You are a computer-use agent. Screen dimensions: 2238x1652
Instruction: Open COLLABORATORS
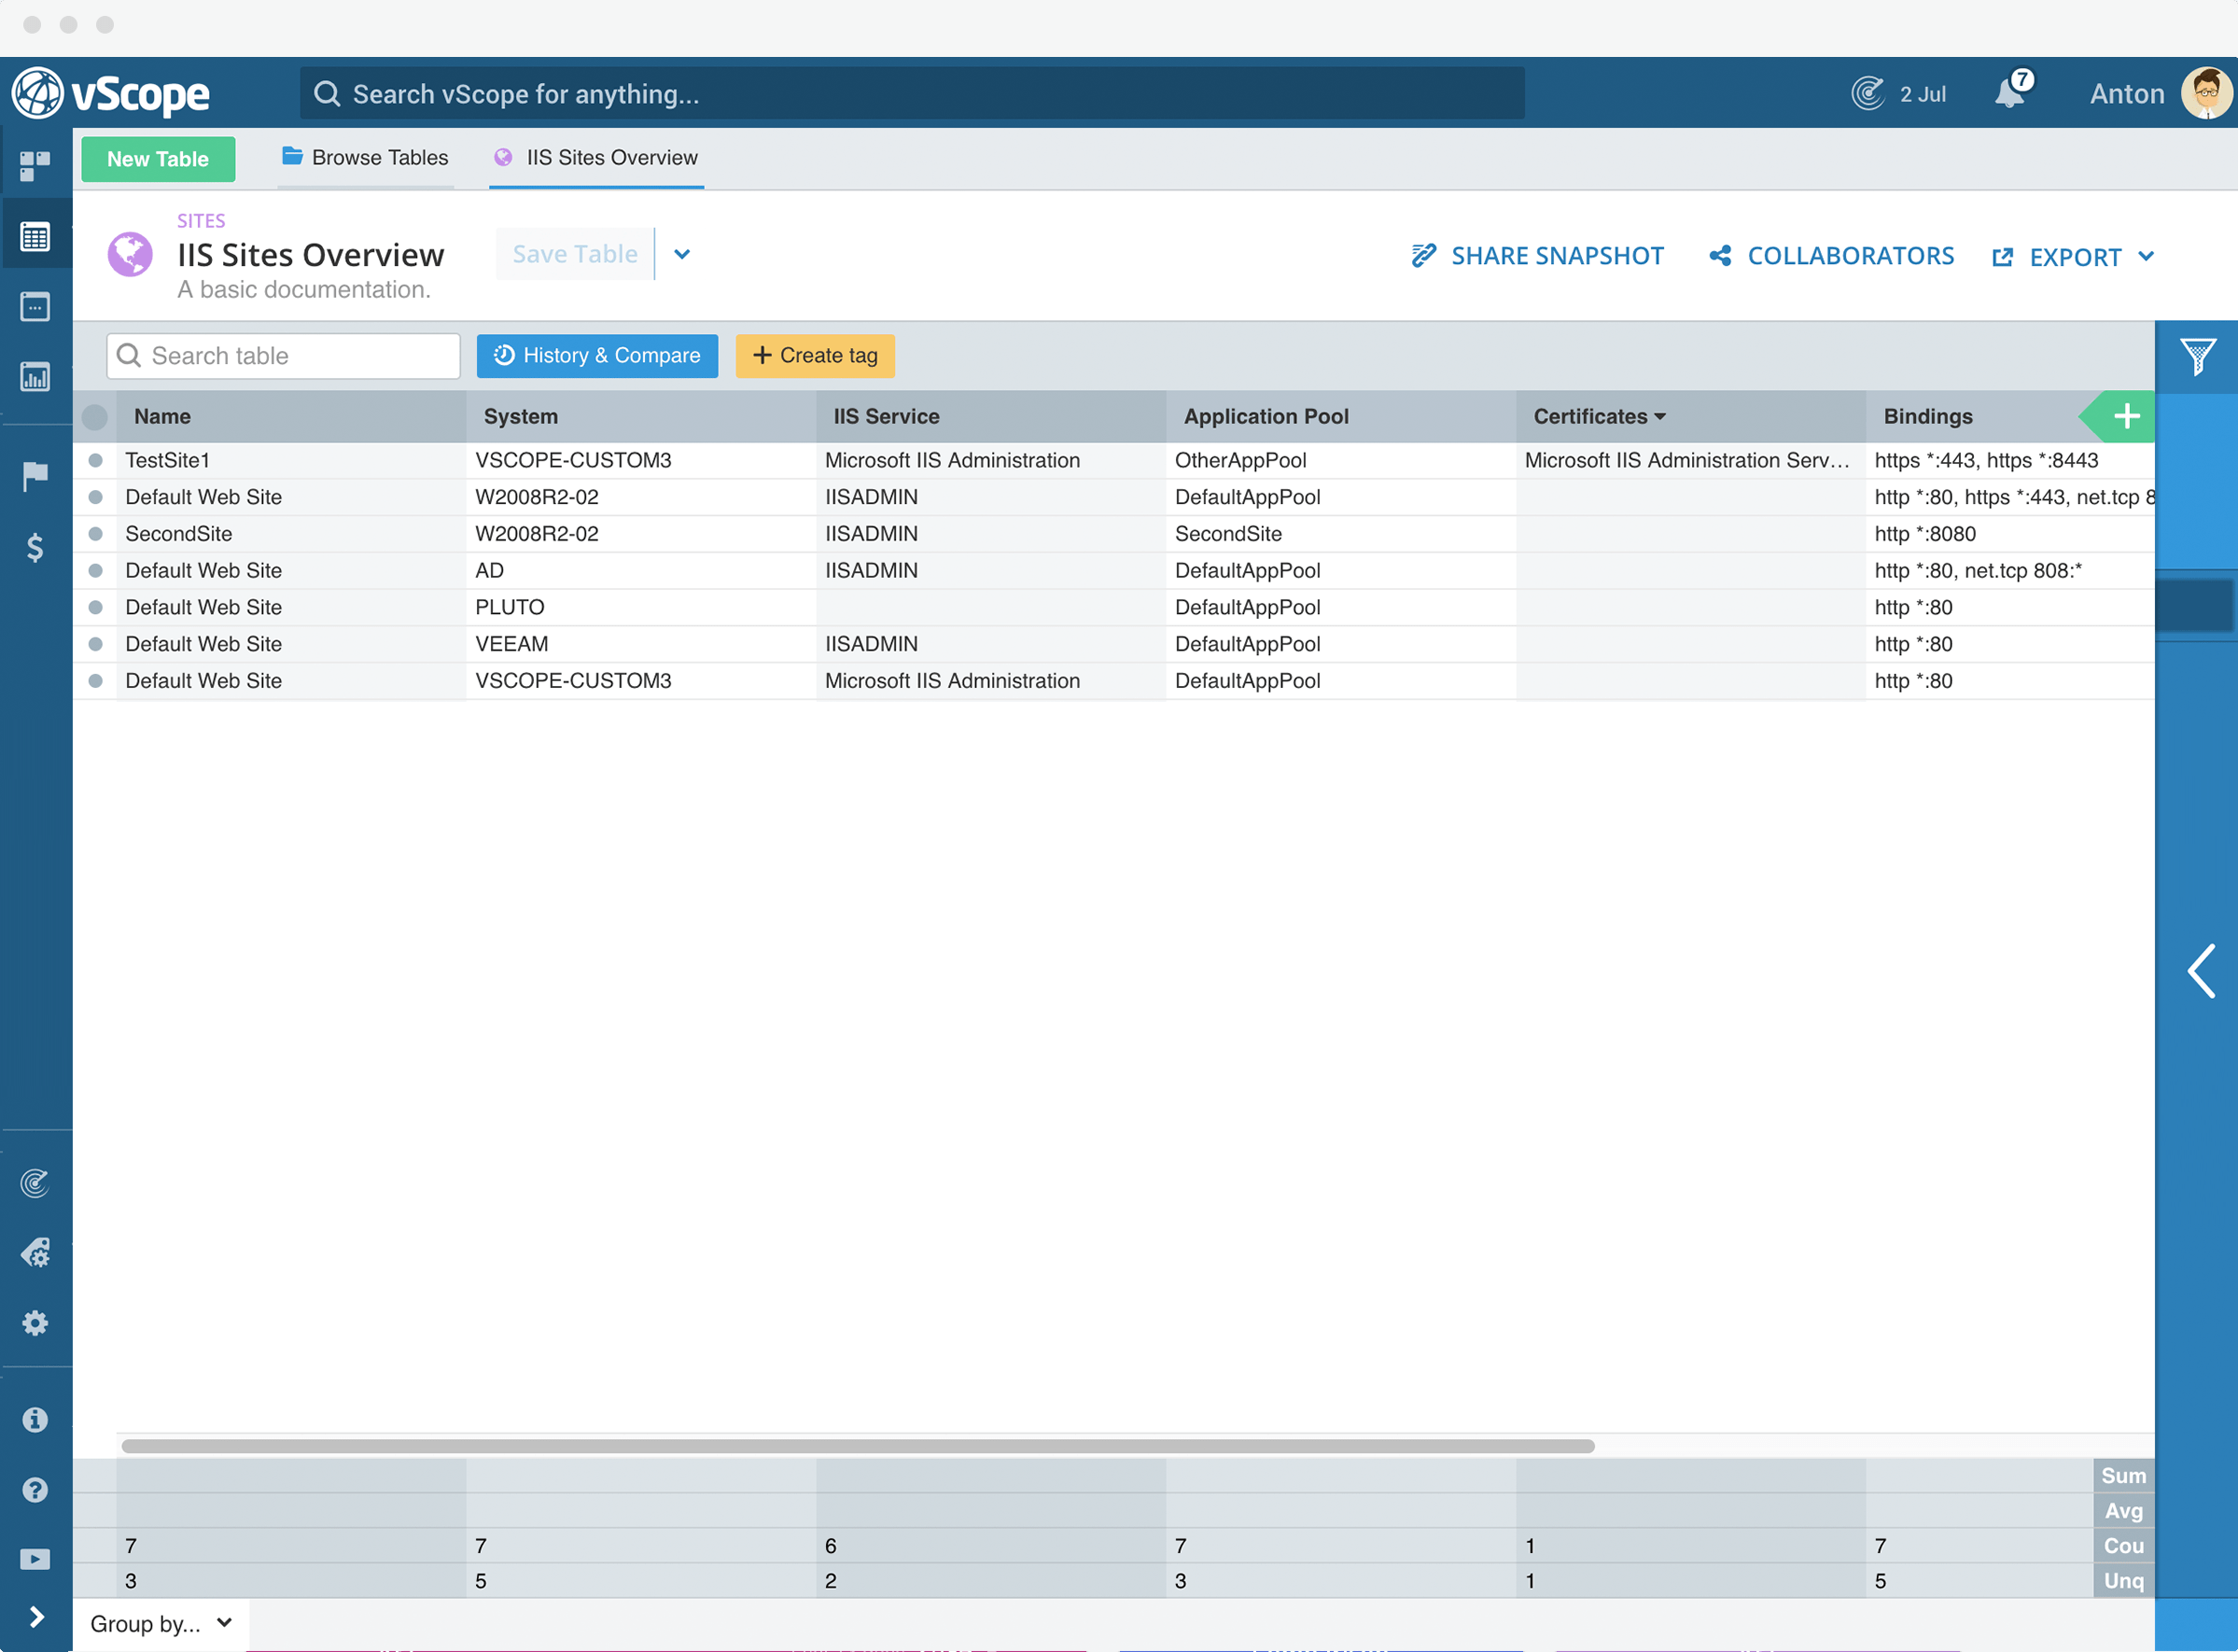click(1831, 256)
